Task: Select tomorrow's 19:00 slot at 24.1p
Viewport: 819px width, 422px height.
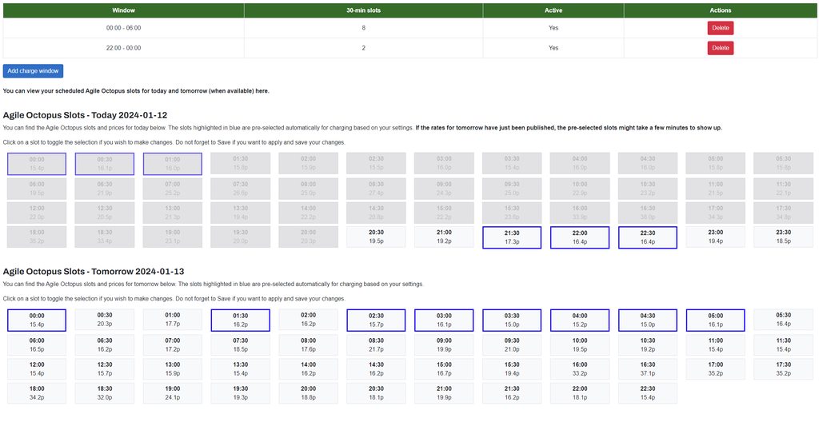Action: tap(173, 392)
